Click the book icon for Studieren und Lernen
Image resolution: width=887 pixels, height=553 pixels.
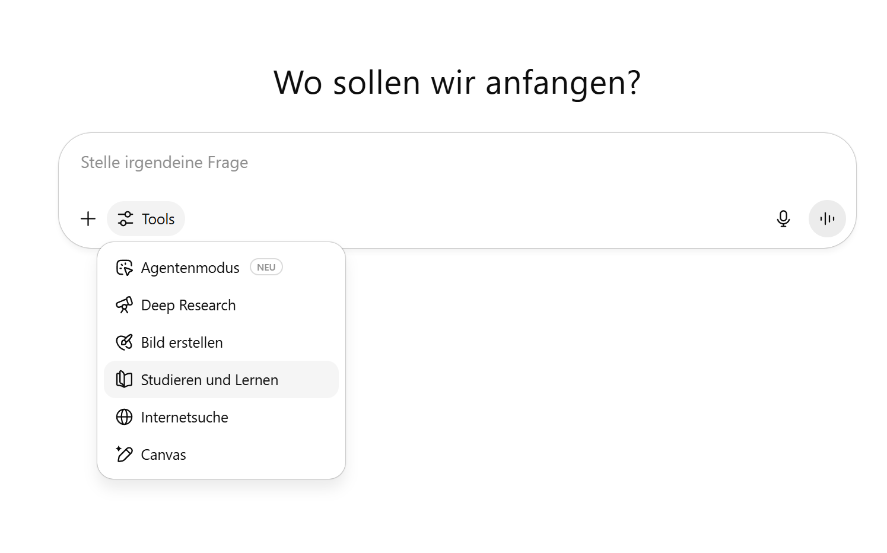pos(124,380)
